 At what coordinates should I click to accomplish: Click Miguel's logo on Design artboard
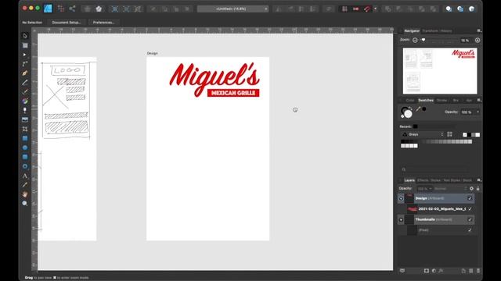pos(214,80)
